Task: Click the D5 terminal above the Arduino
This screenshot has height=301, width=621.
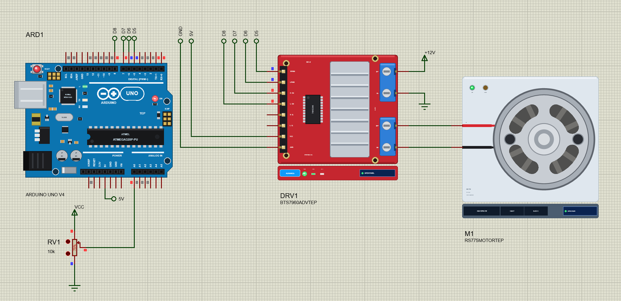Action: click(x=134, y=38)
